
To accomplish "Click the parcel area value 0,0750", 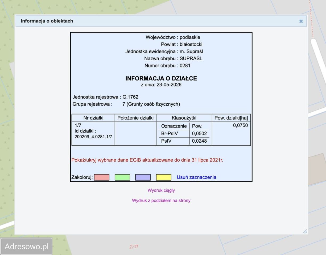I will tap(240, 126).
